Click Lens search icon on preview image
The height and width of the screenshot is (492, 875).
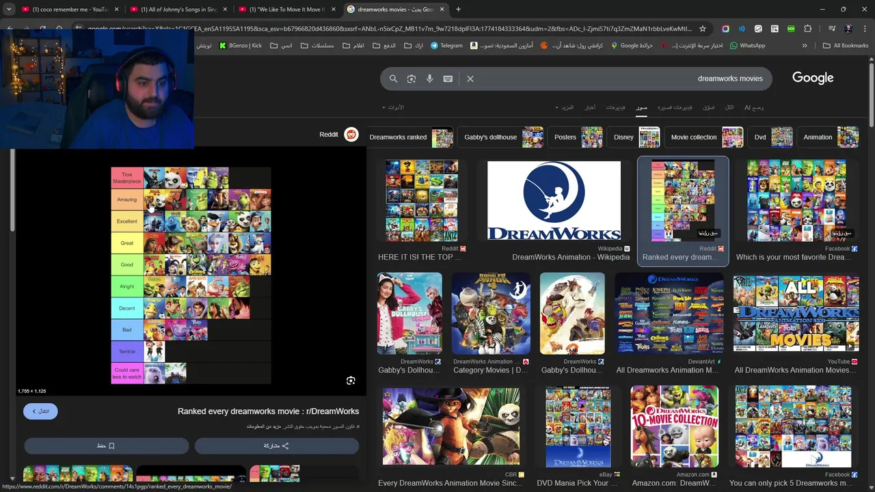[x=351, y=381]
